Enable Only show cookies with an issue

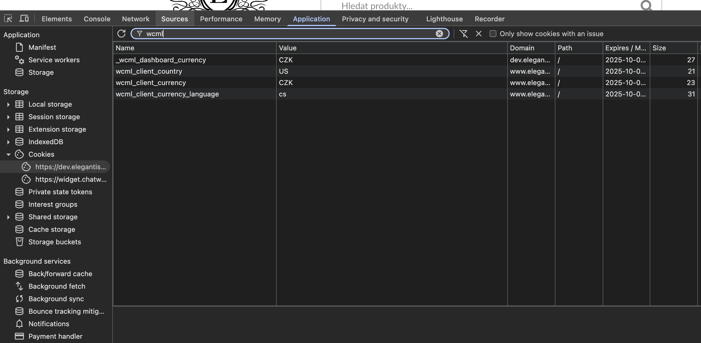point(493,34)
